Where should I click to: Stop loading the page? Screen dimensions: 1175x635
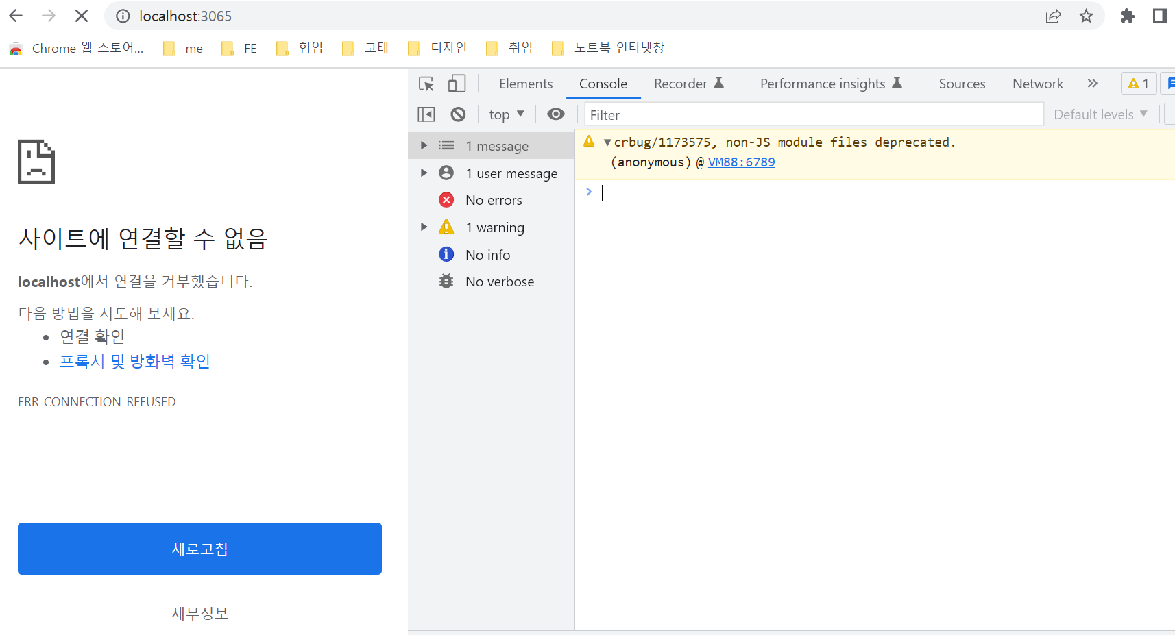[82, 16]
